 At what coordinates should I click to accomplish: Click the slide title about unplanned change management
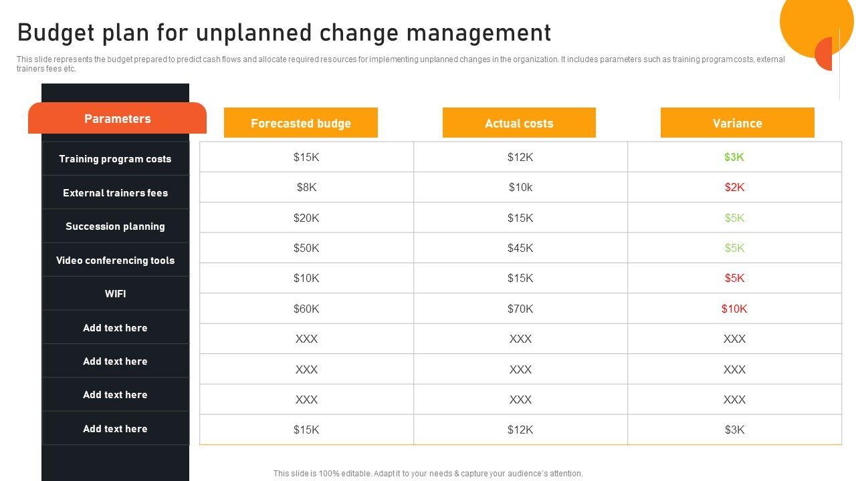284,32
